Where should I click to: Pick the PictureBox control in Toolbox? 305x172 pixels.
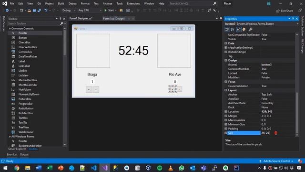[25, 99]
